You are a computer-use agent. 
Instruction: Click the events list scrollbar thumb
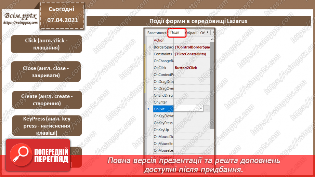coord(212,85)
